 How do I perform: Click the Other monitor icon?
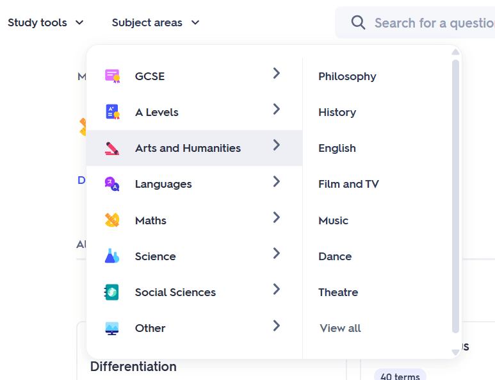[112, 328]
